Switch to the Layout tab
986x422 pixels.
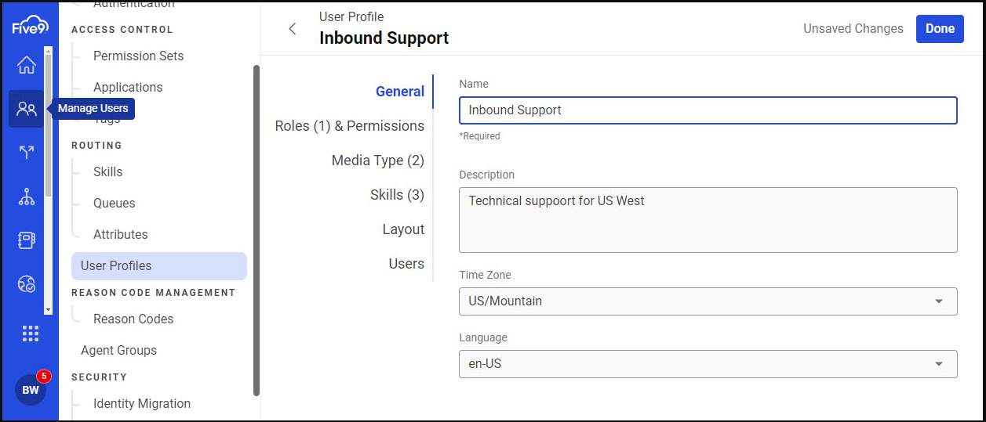403,229
